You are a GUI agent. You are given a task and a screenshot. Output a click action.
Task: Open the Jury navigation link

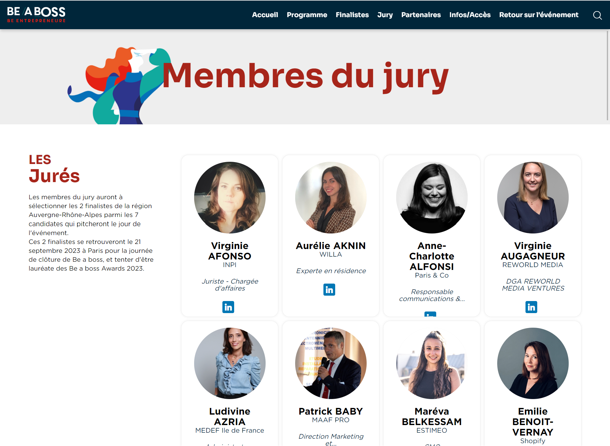click(385, 15)
